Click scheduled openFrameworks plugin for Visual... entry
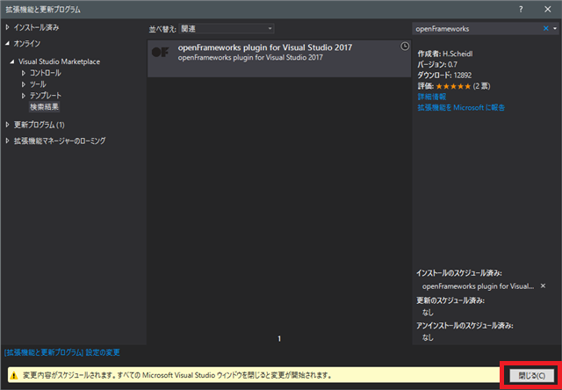The height and width of the screenshot is (390, 562). click(x=478, y=286)
